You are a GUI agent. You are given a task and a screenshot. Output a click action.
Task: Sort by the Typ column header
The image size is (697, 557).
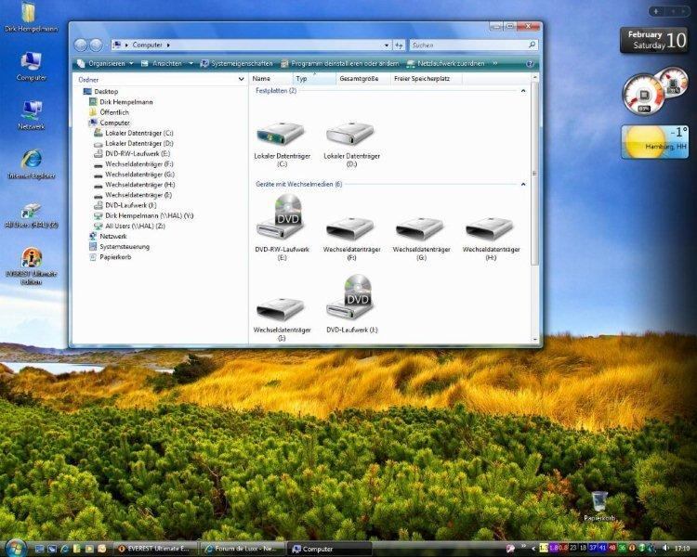pyautogui.click(x=315, y=79)
